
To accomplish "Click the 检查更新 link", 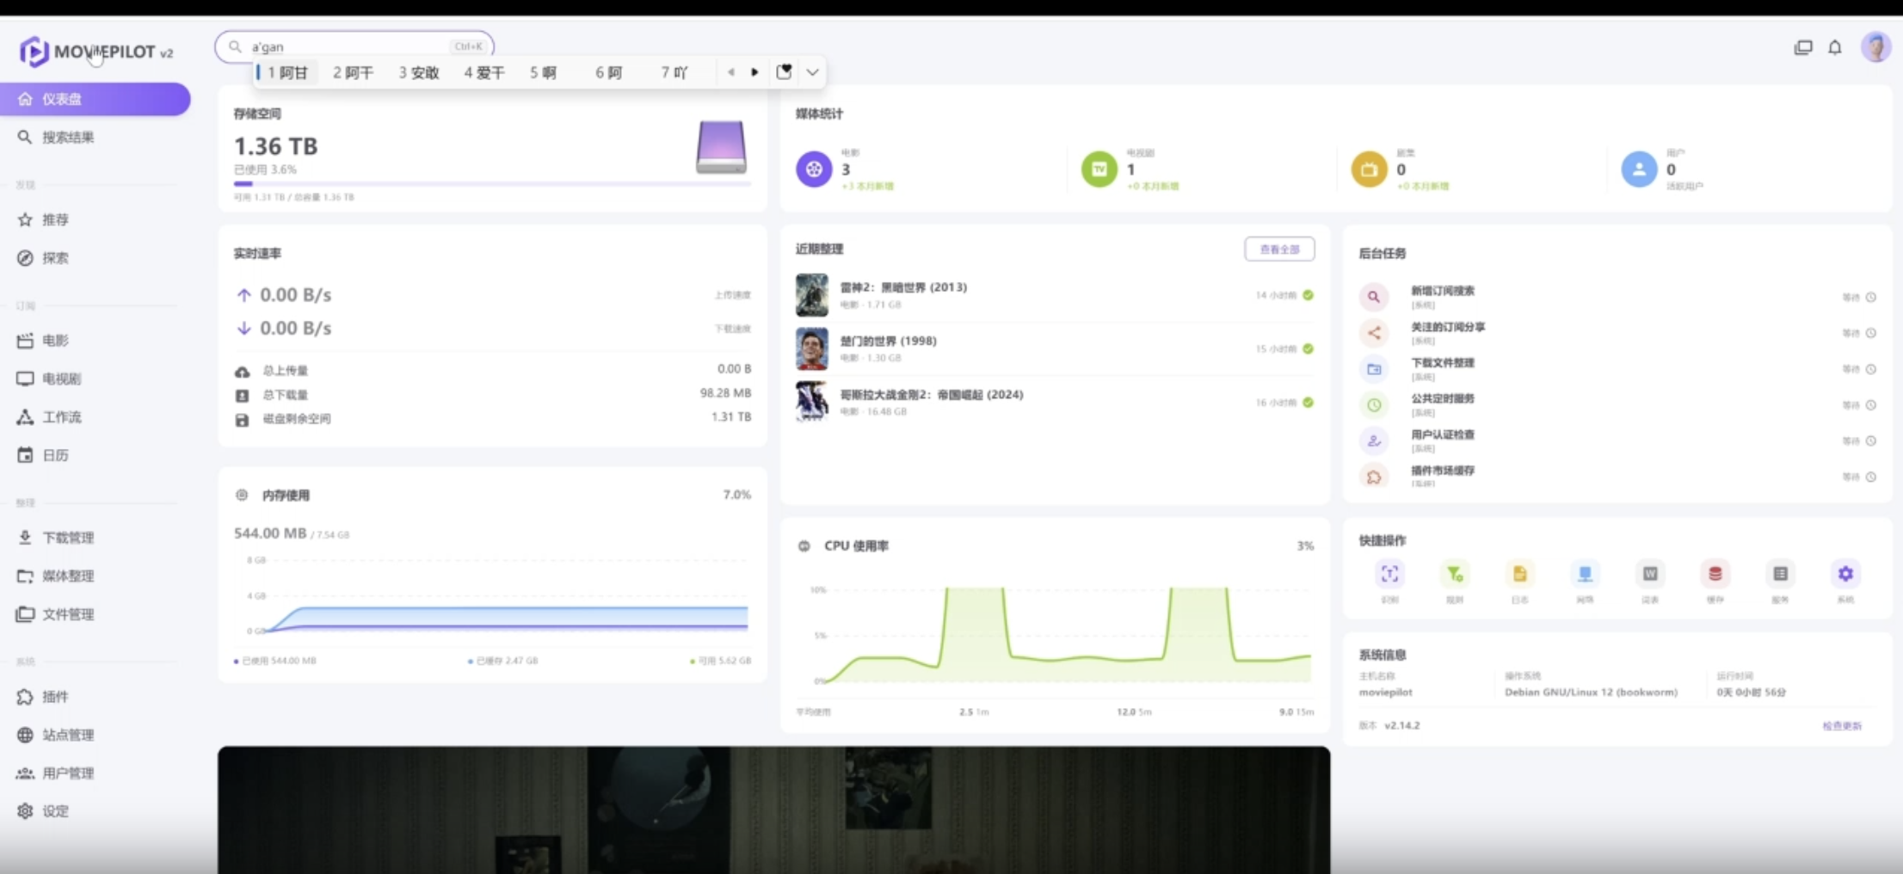I will (x=1842, y=726).
